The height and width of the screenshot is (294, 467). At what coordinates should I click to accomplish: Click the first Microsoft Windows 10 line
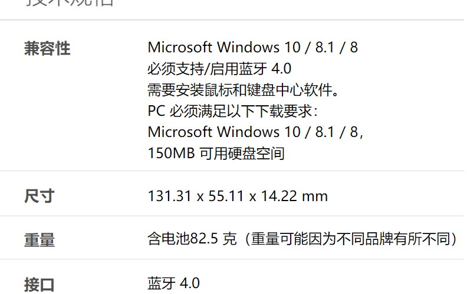point(252,47)
